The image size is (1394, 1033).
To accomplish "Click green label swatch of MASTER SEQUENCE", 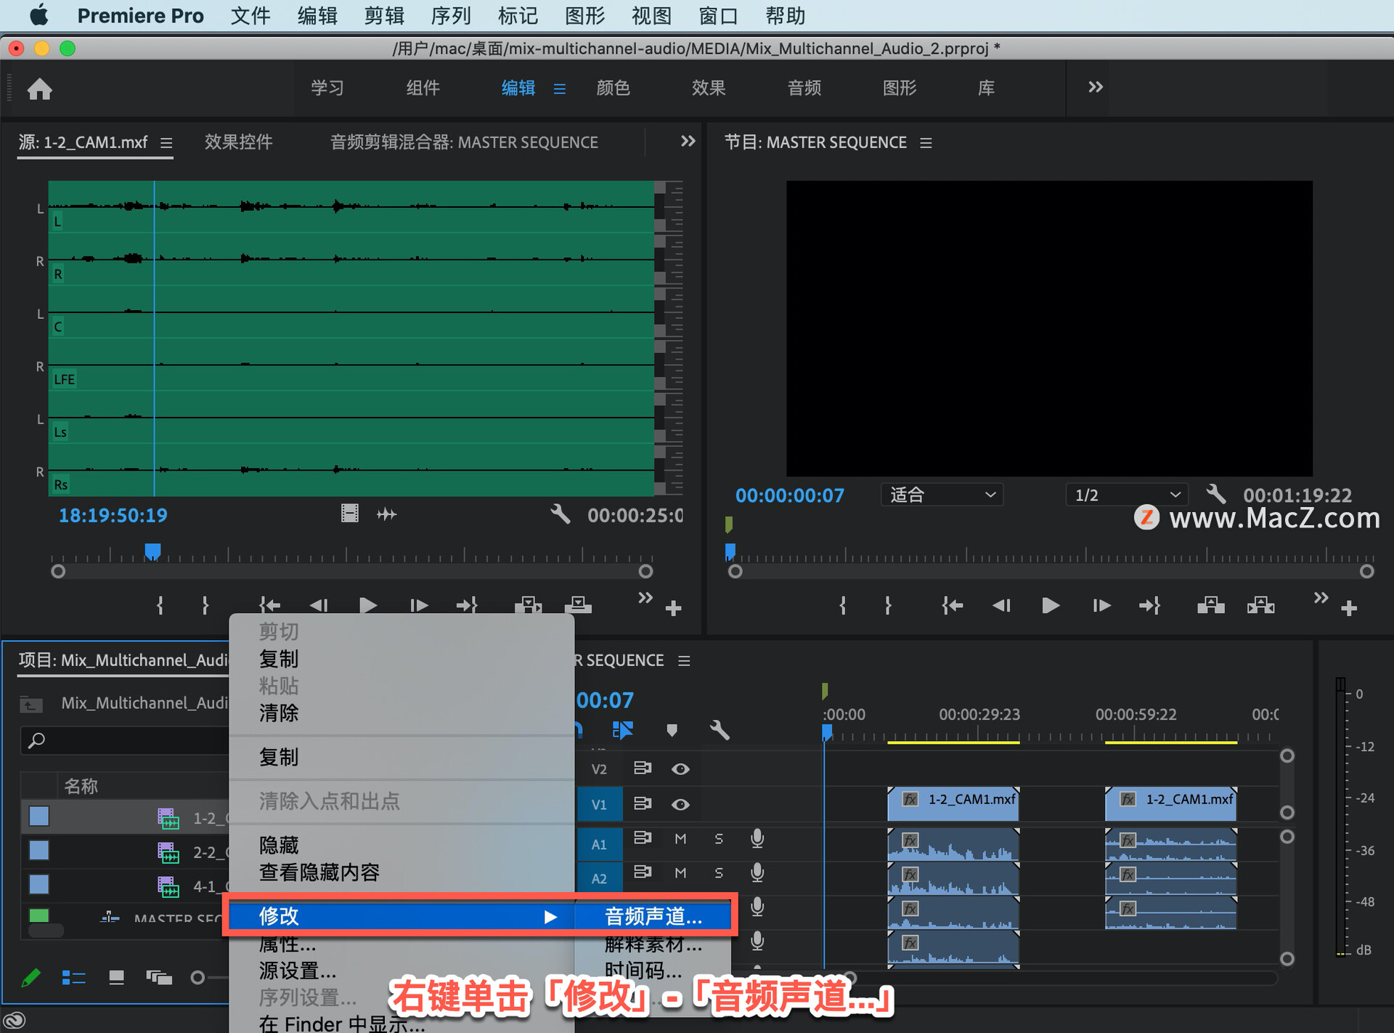I will 39,915.
